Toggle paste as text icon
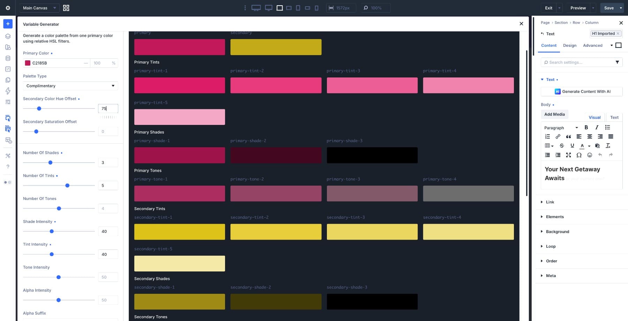This screenshot has height=321, width=628. coord(597,145)
